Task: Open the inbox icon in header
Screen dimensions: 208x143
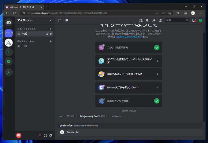Action: 194,20
